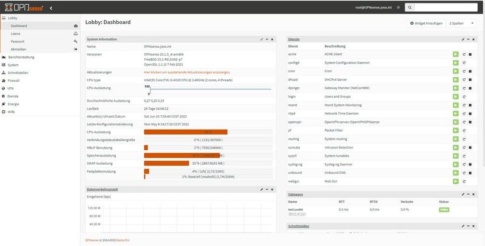The height and width of the screenshot is (246, 485).
Task: Click the pending Aktualisierungen link
Action: [x=187, y=72]
